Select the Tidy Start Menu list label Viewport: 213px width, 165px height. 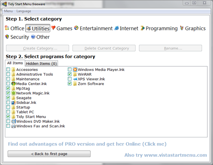pyautogui.click(x=31, y=117)
